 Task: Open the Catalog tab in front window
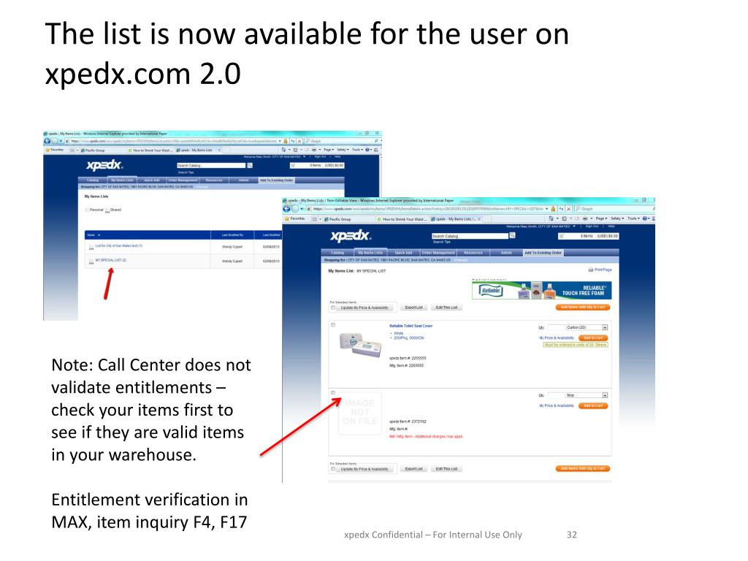(337, 252)
